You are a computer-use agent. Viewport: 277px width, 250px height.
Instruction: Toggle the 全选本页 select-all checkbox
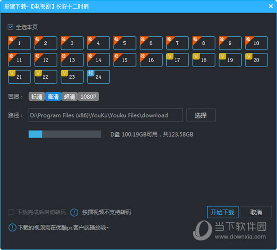[11, 27]
